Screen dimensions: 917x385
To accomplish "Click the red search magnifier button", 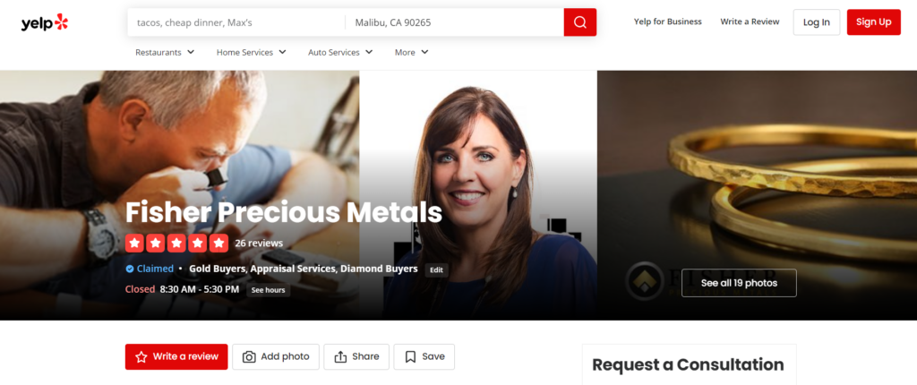I will tap(580, 22).
